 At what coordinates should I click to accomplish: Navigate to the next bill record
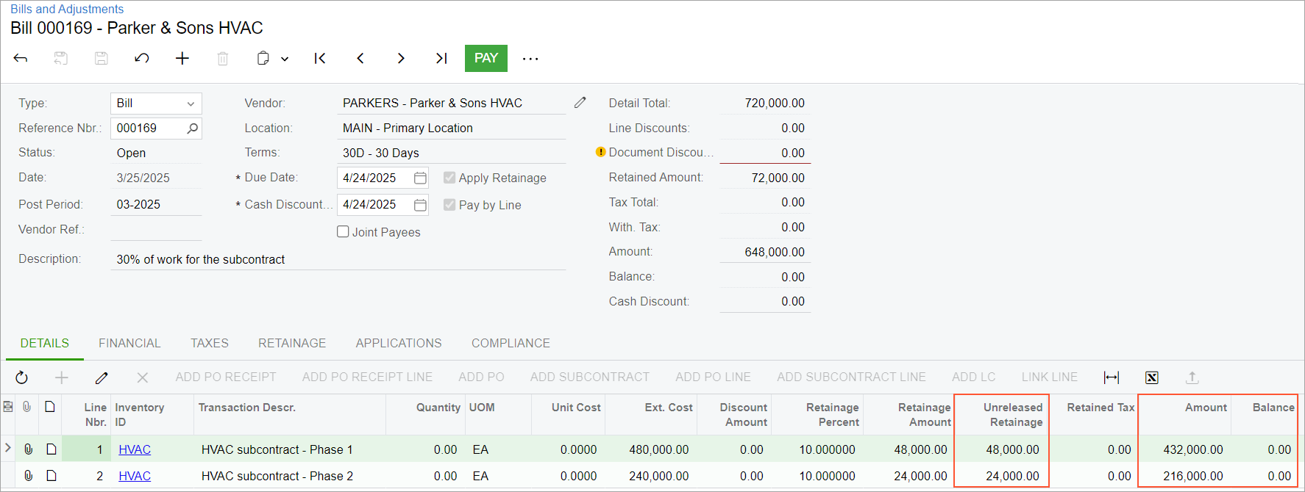[x=401, y=59]
